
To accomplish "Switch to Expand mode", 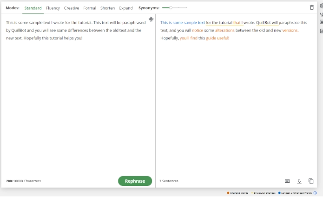I will click(126, 8).
